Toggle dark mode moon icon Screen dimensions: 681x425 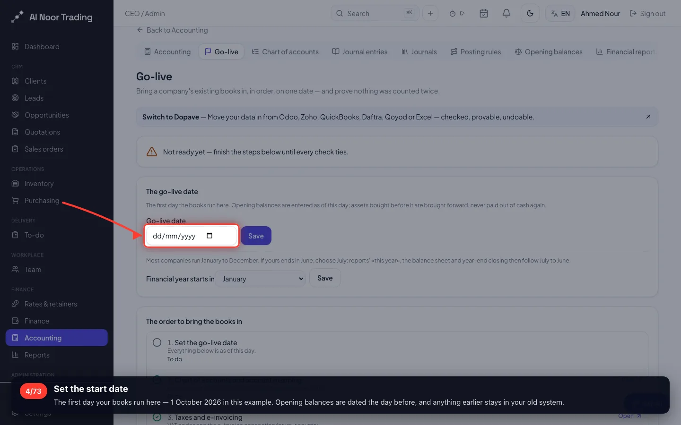[x=530, y=13]
